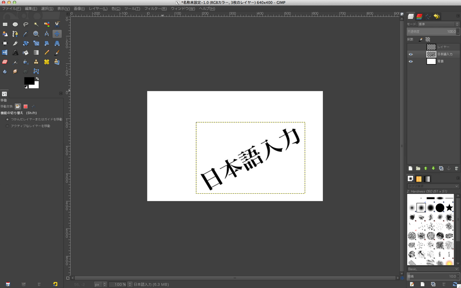
Task: Open the brushes dock configuration menu arrow
Action: 458,178
